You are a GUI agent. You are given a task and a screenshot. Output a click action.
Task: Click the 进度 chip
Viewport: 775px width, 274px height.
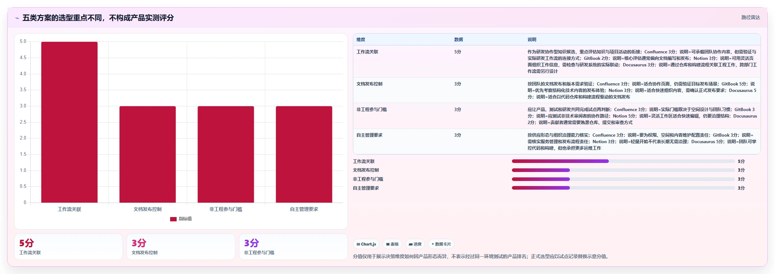(415, 244)
